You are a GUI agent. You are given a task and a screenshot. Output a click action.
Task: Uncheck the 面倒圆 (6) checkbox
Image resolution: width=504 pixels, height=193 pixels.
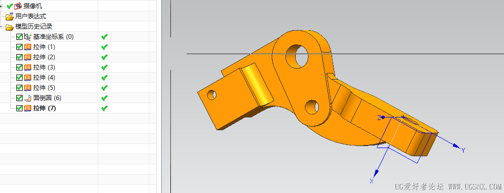click(x=19, y=98)
